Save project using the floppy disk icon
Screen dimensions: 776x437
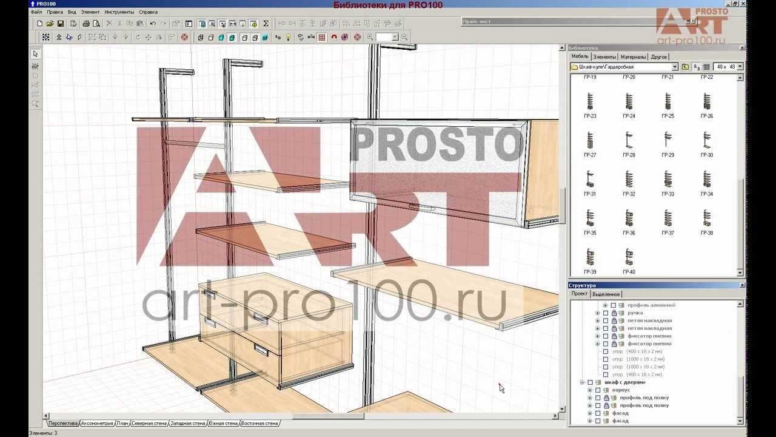click(61, 24)
